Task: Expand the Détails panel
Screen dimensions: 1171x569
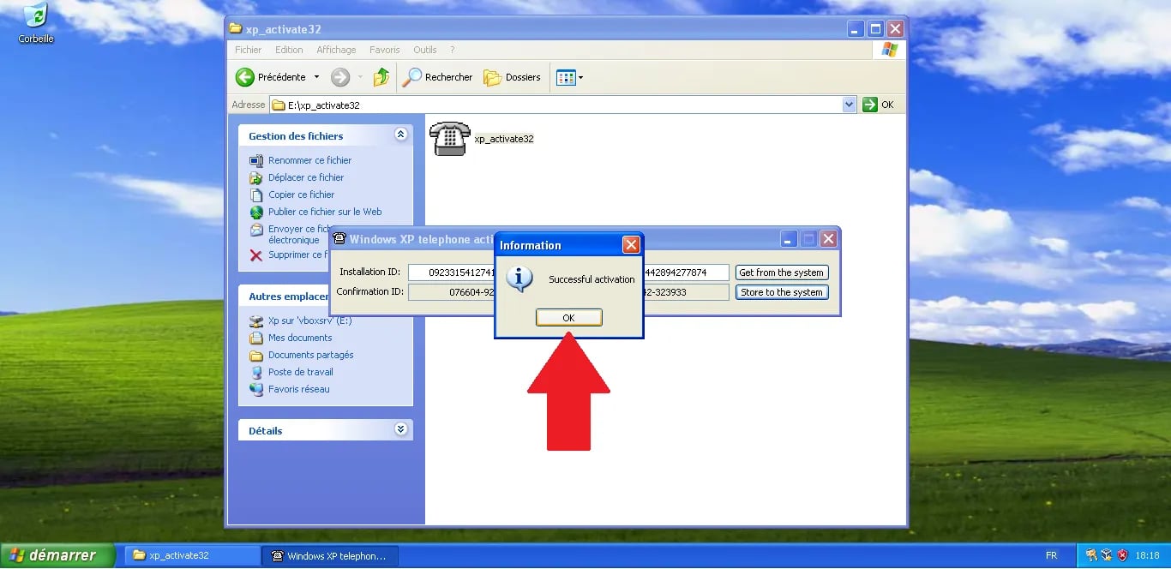Action: (400, 429)
